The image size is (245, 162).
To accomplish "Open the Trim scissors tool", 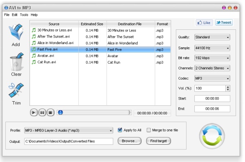I will [x=16, y=90].
